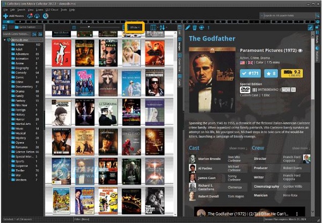Click the round disc search icon in toolbar

[46, 16]
